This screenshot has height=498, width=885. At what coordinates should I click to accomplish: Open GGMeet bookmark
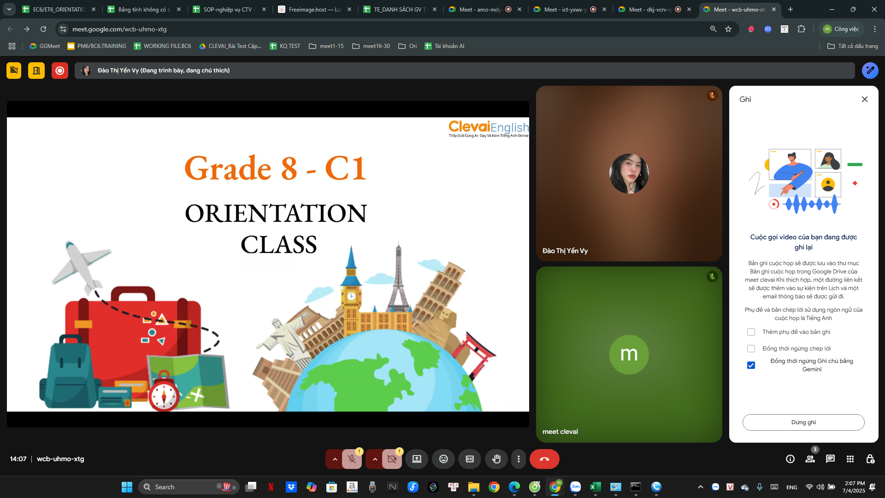coord(45,46)
